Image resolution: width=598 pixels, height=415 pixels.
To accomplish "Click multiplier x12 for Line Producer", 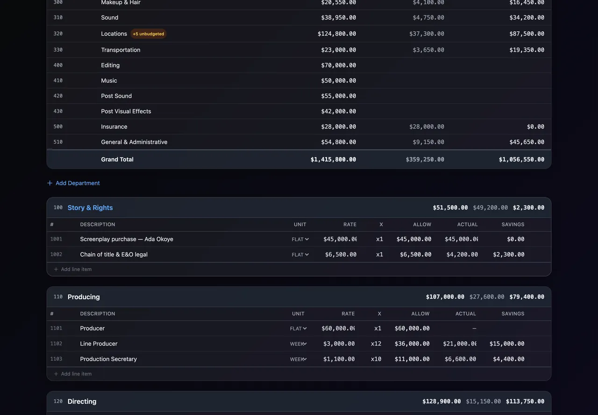I will [376, 344].
